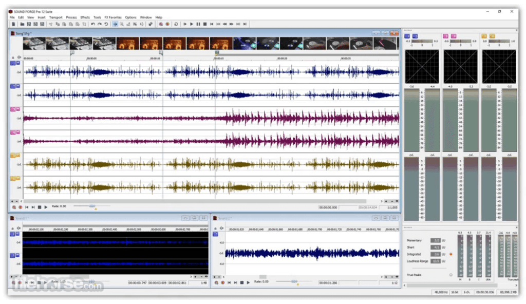Click the Momentary loudness value field
The height and width of the screenshot is (304, 526).
(x=436, y=240)
